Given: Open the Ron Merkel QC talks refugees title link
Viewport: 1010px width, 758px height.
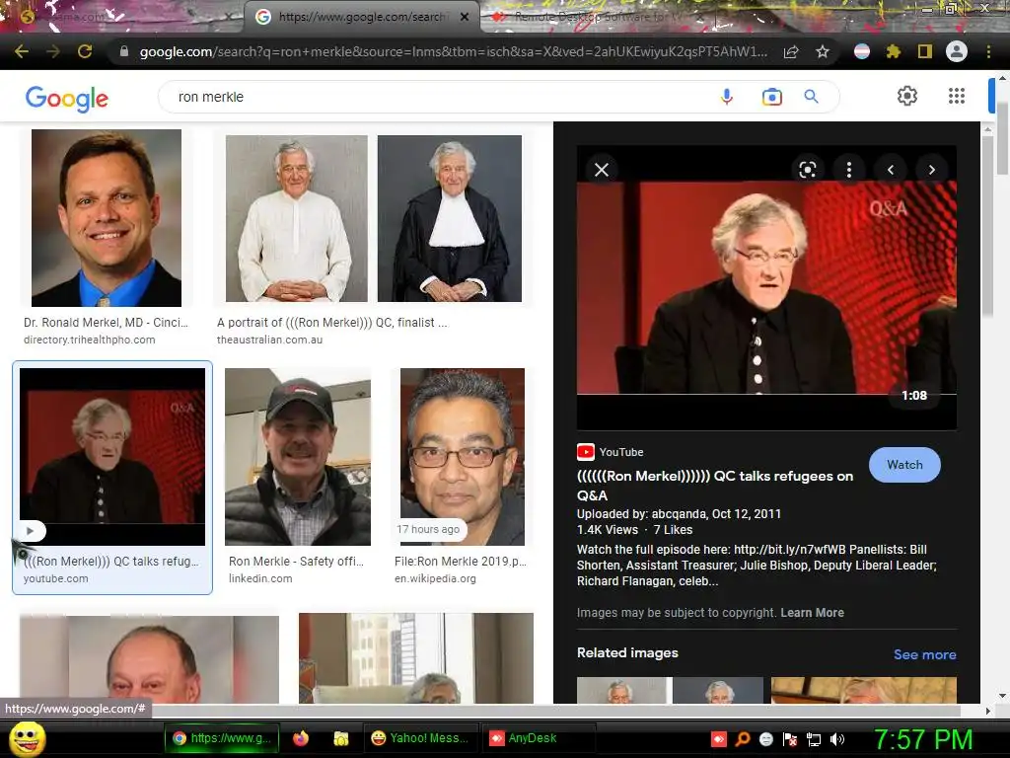Looking at the screenshot, I should 715,486.
